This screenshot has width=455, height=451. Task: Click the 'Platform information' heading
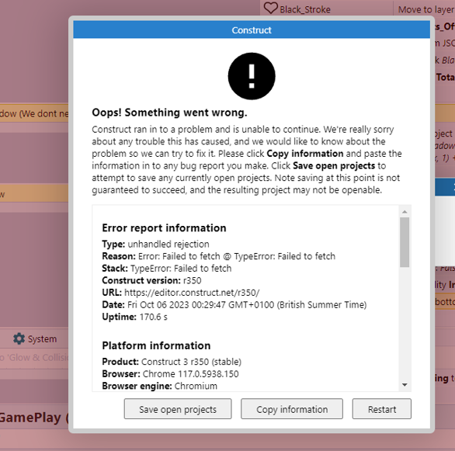pos(156,345)
